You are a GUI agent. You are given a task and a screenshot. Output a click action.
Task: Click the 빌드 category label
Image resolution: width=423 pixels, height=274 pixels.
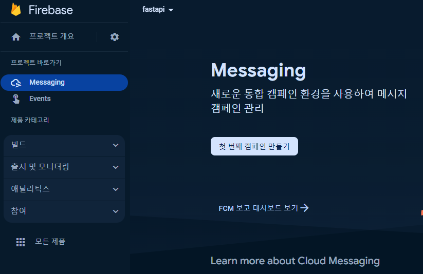click(x=19, y=145)
